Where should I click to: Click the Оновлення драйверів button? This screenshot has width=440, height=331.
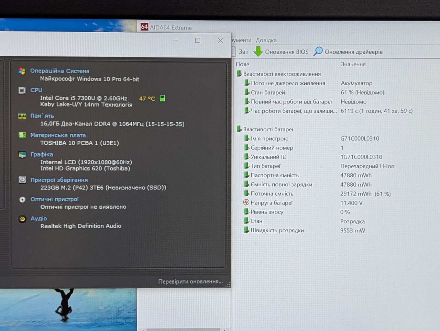(x=348, y=52)
